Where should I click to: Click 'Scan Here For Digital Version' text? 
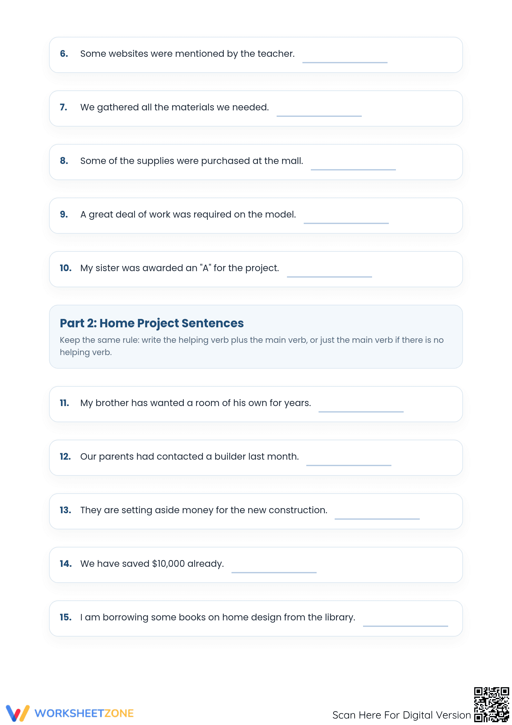[401, 715]
